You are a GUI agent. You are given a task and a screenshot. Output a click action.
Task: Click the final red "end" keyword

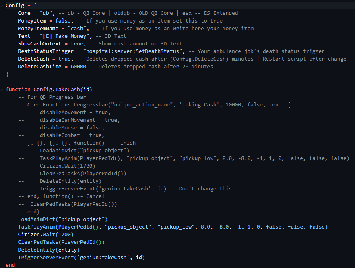(10, 265)
